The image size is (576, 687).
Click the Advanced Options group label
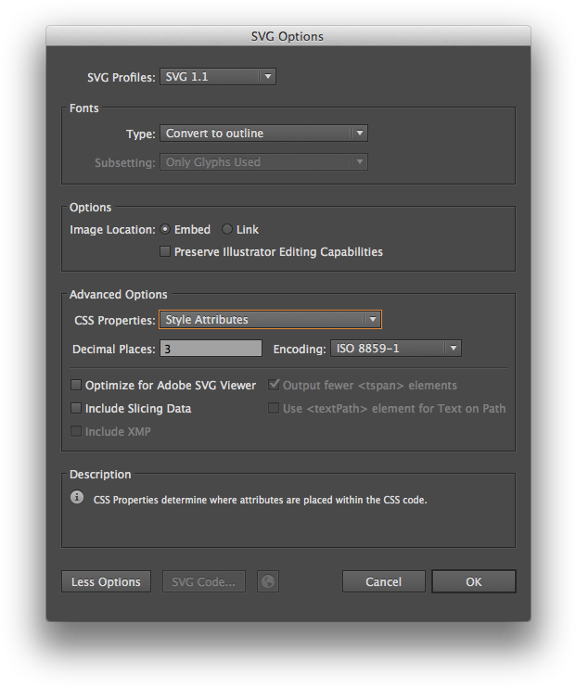click(119, 295)
